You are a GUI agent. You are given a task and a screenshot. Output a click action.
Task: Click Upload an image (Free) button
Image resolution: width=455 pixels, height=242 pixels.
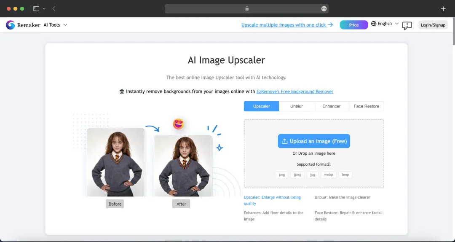tap(314, 141)
